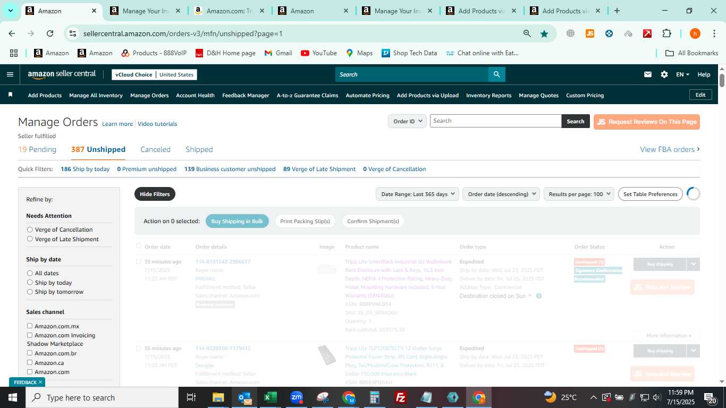Image resolution: width=726 pixels, height=408 pixels.
Task: Open Zoom from the Windows taskbar
Action: click(x=297, y=397)
